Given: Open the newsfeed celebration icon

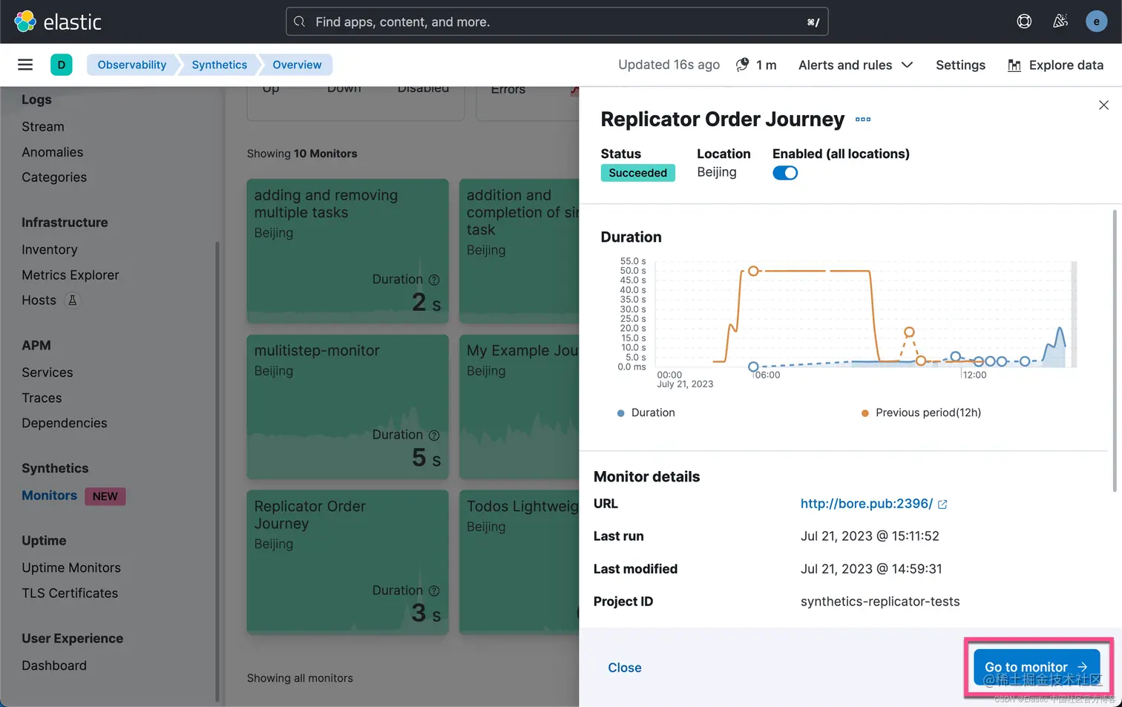Looking at the screenshot, I should point(1060,22).
